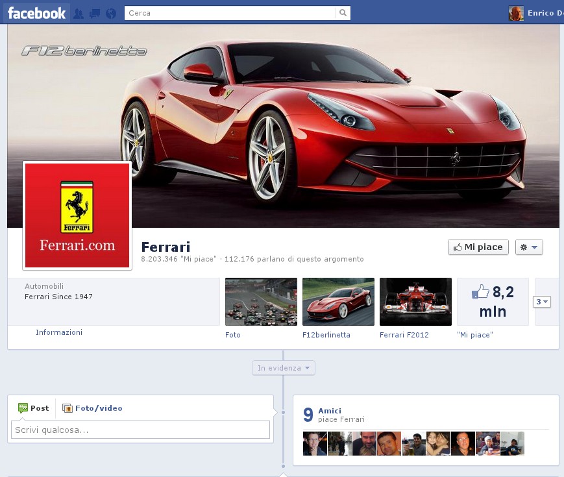This screenshot has height=477, width=564.
Task: Click the Automobili category text
Action: [x=44, y=286]
